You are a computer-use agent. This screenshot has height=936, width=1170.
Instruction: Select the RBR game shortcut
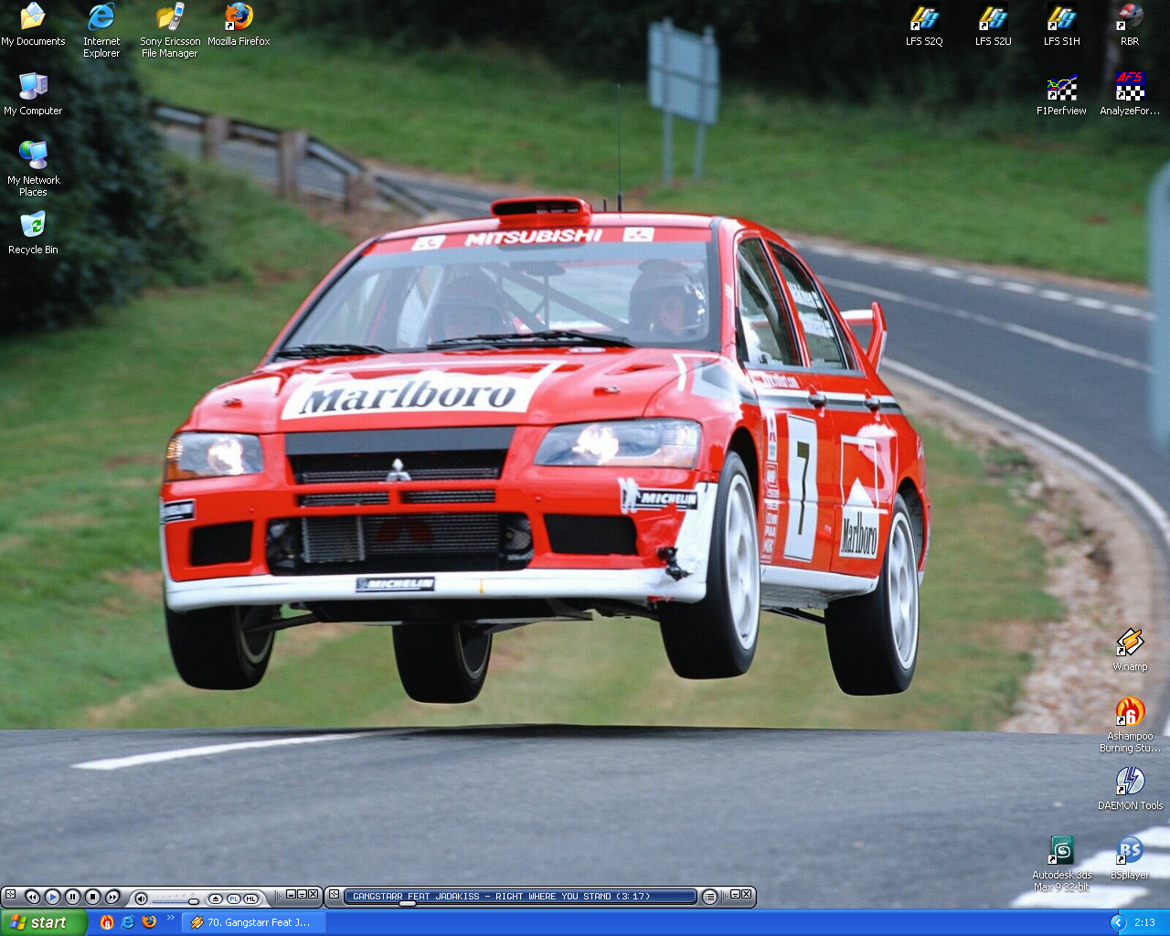point(1130,25)
